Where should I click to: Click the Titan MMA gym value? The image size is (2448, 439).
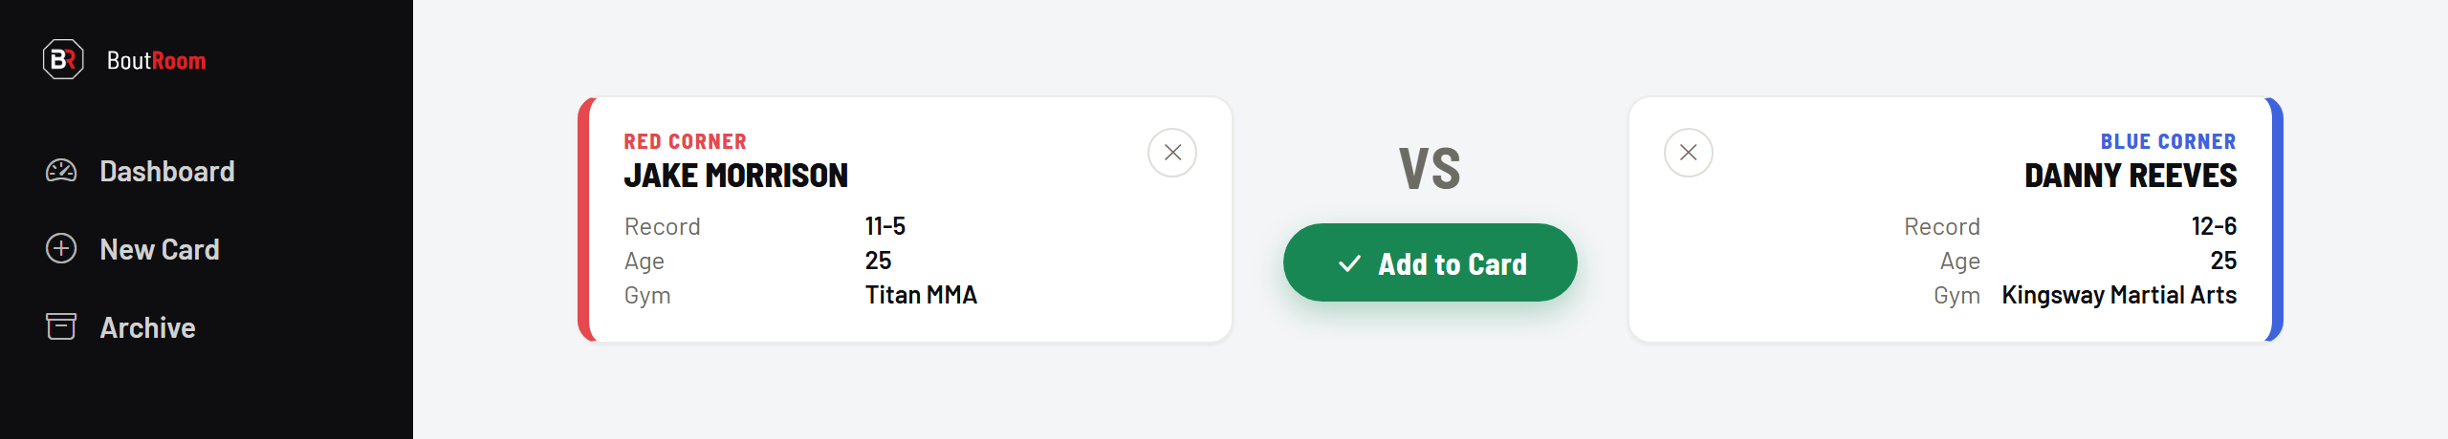[921, 295]
